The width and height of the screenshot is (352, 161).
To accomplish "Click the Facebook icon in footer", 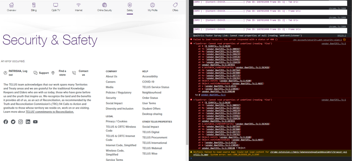I will click(x=6, y=122).
